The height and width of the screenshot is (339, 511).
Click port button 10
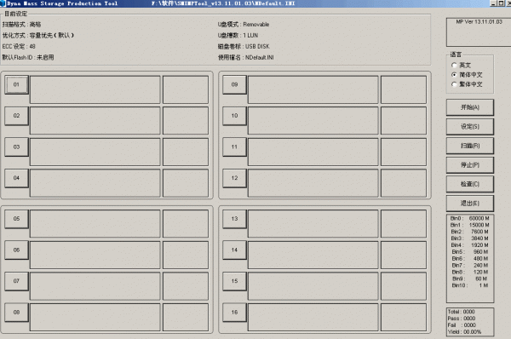[234, 116]
